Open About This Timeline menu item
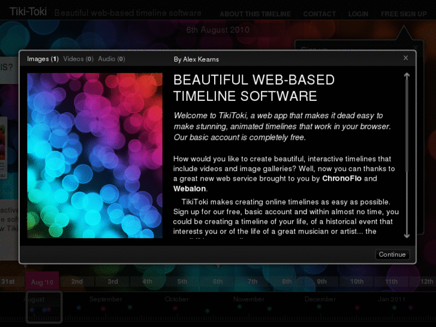 click(255, 14)
